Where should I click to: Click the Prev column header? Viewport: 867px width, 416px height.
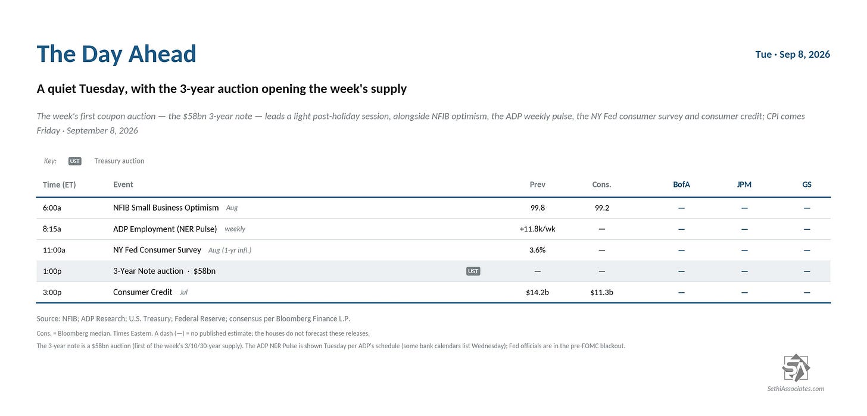(538, 184)
